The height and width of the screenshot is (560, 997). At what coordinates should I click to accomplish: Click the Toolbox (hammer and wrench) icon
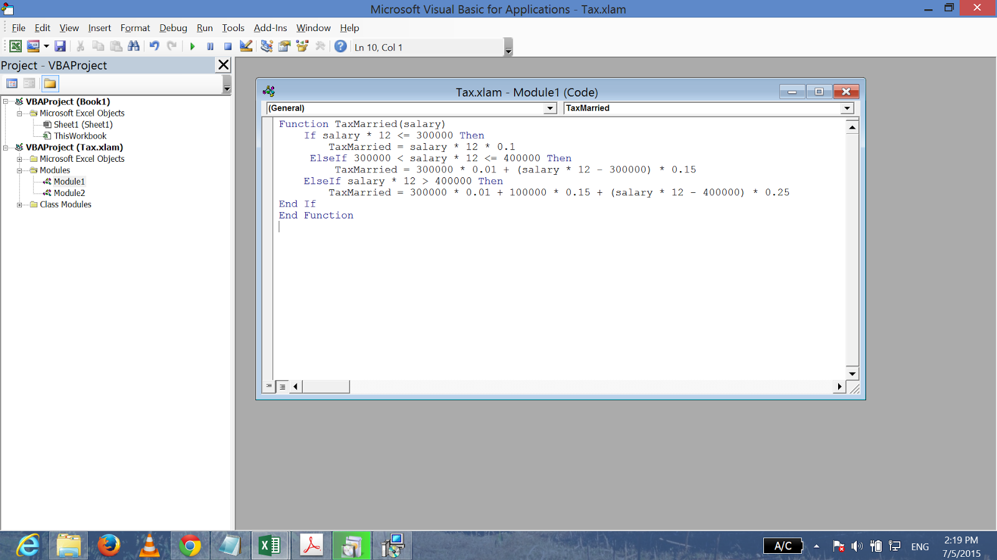(320, 47)
